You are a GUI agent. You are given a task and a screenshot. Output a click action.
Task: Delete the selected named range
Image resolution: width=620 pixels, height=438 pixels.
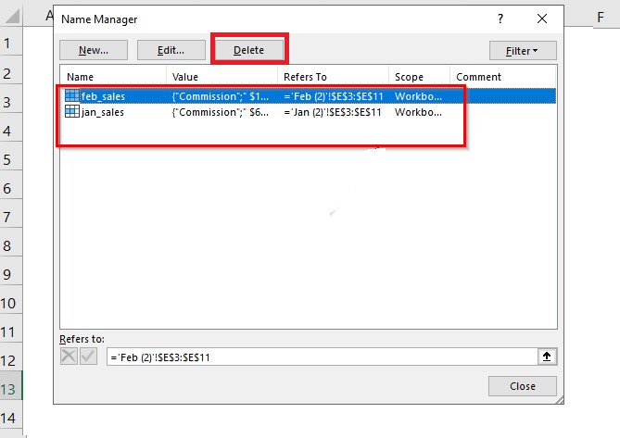pyautogui.click(x=248, y=50)
